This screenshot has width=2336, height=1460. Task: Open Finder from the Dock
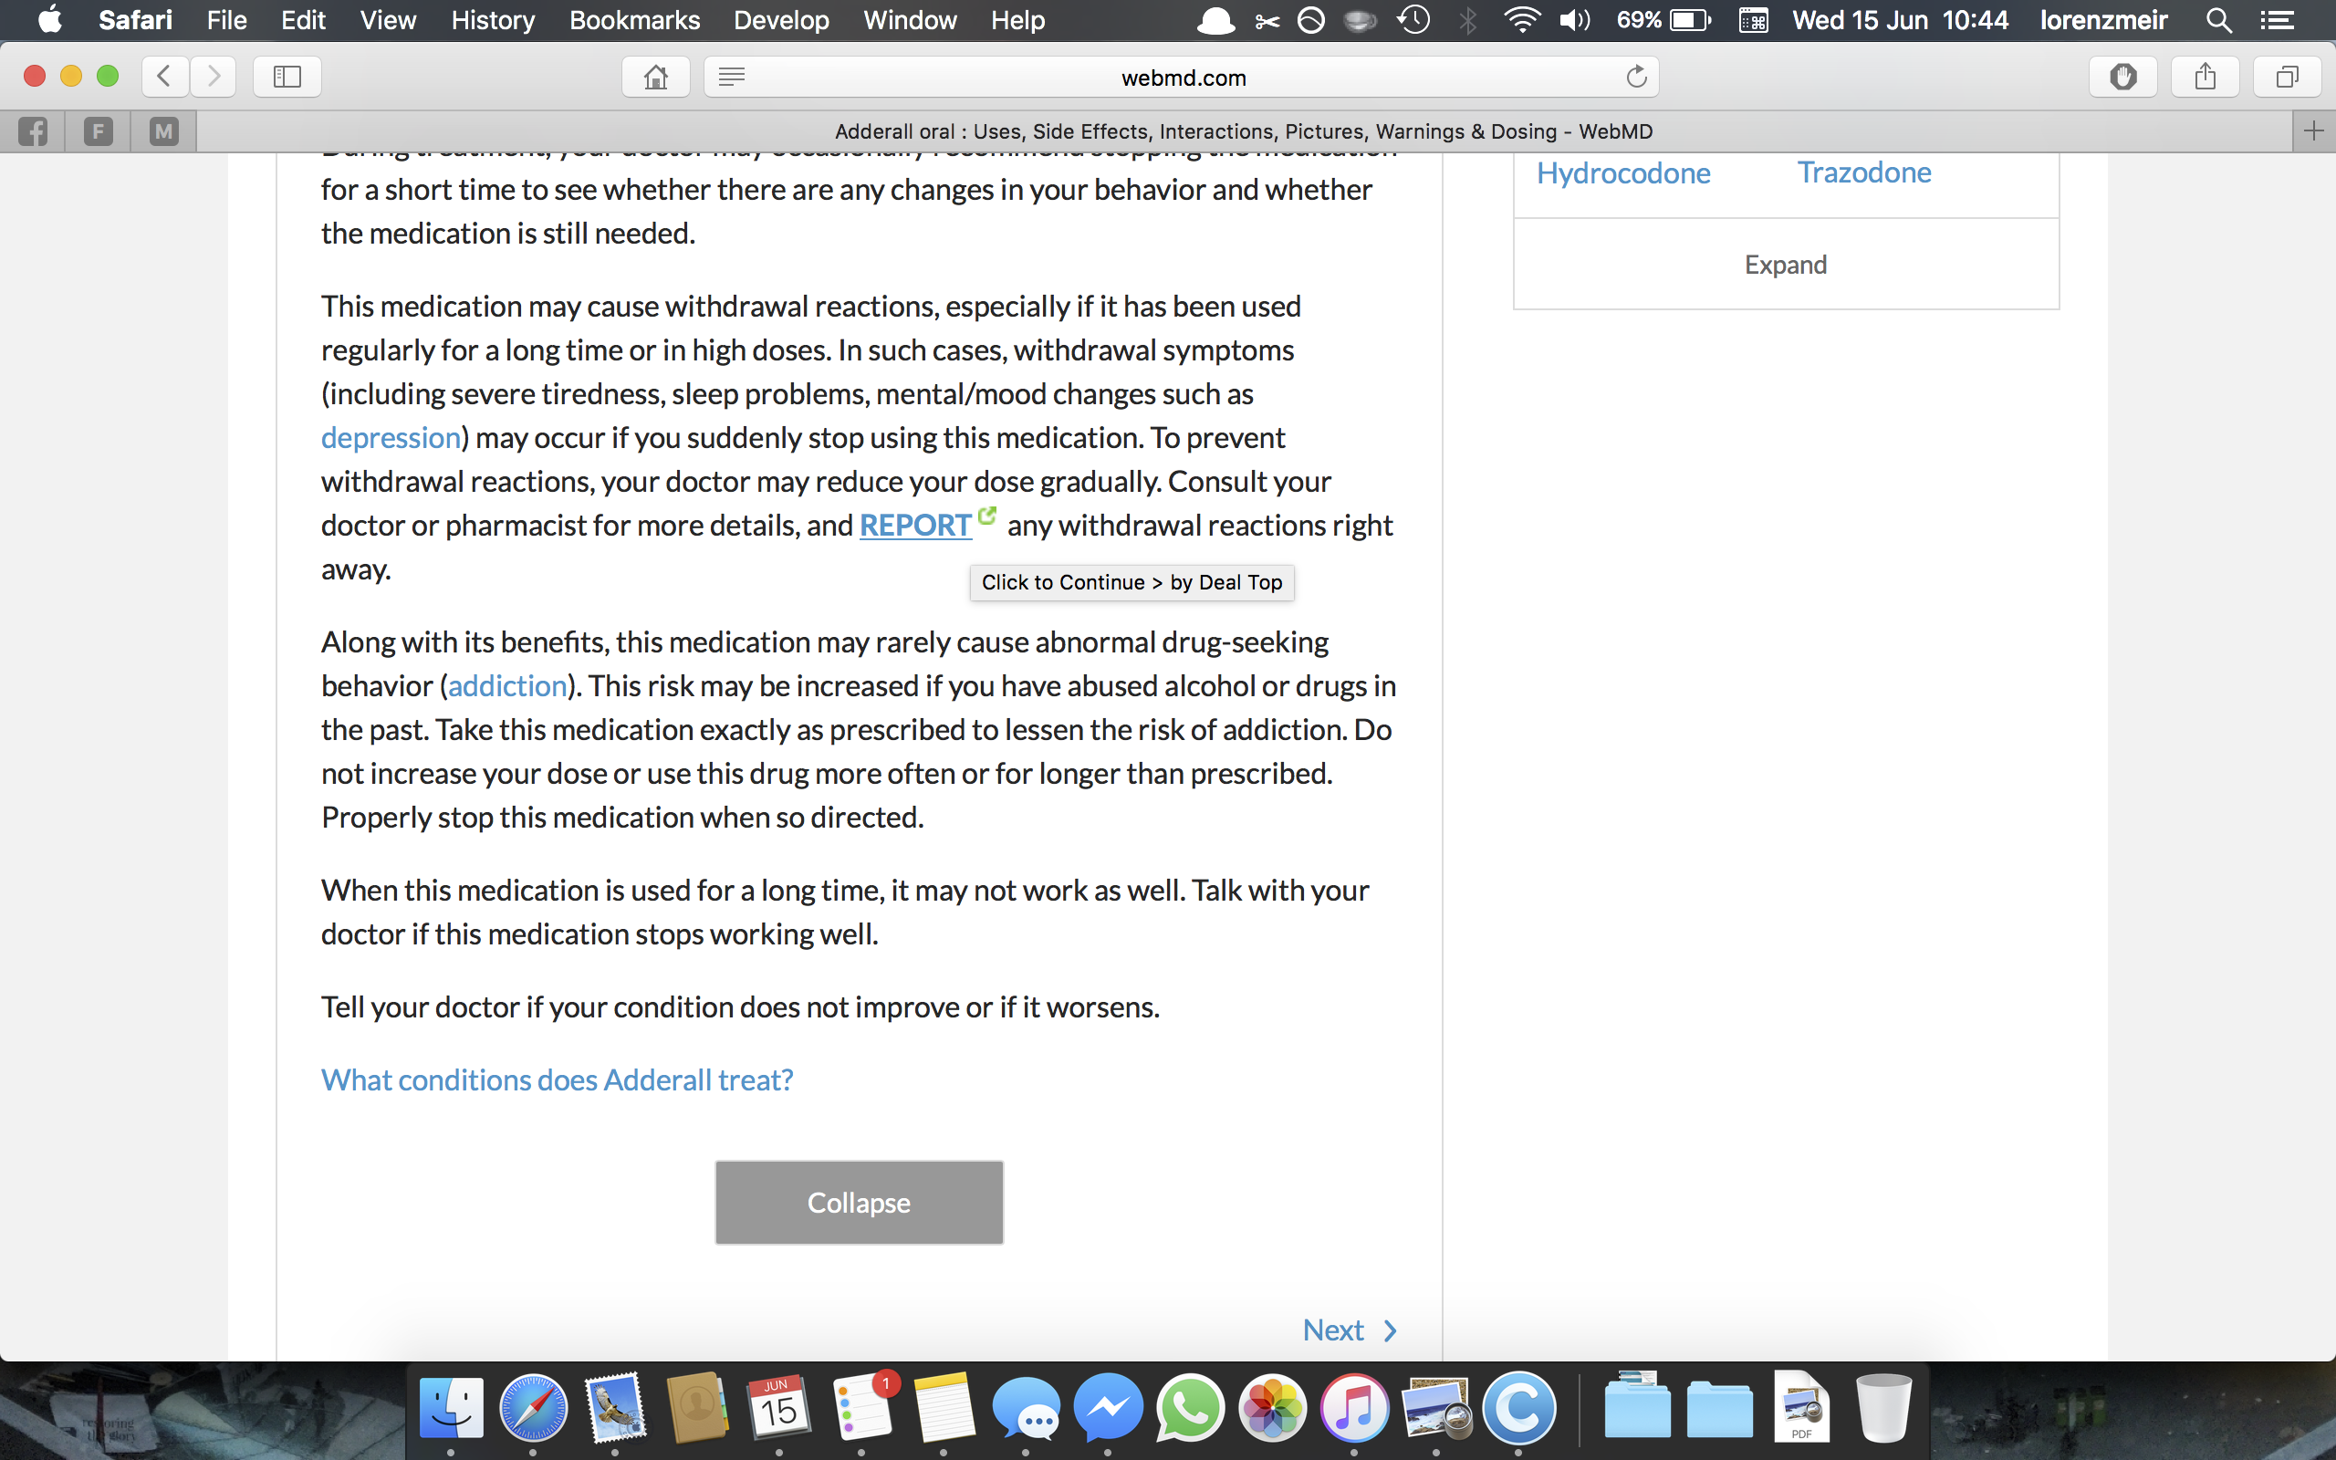tap(451, 1409)
